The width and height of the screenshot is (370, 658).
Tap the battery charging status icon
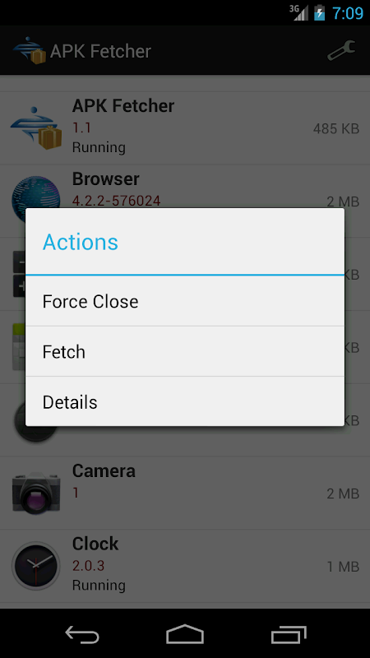coord(319,12)
